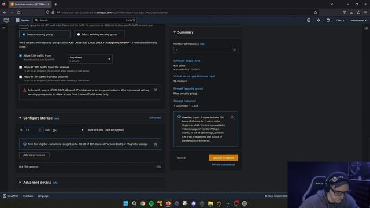Close the free tier info box in Summary

click(x=232, y=117)
